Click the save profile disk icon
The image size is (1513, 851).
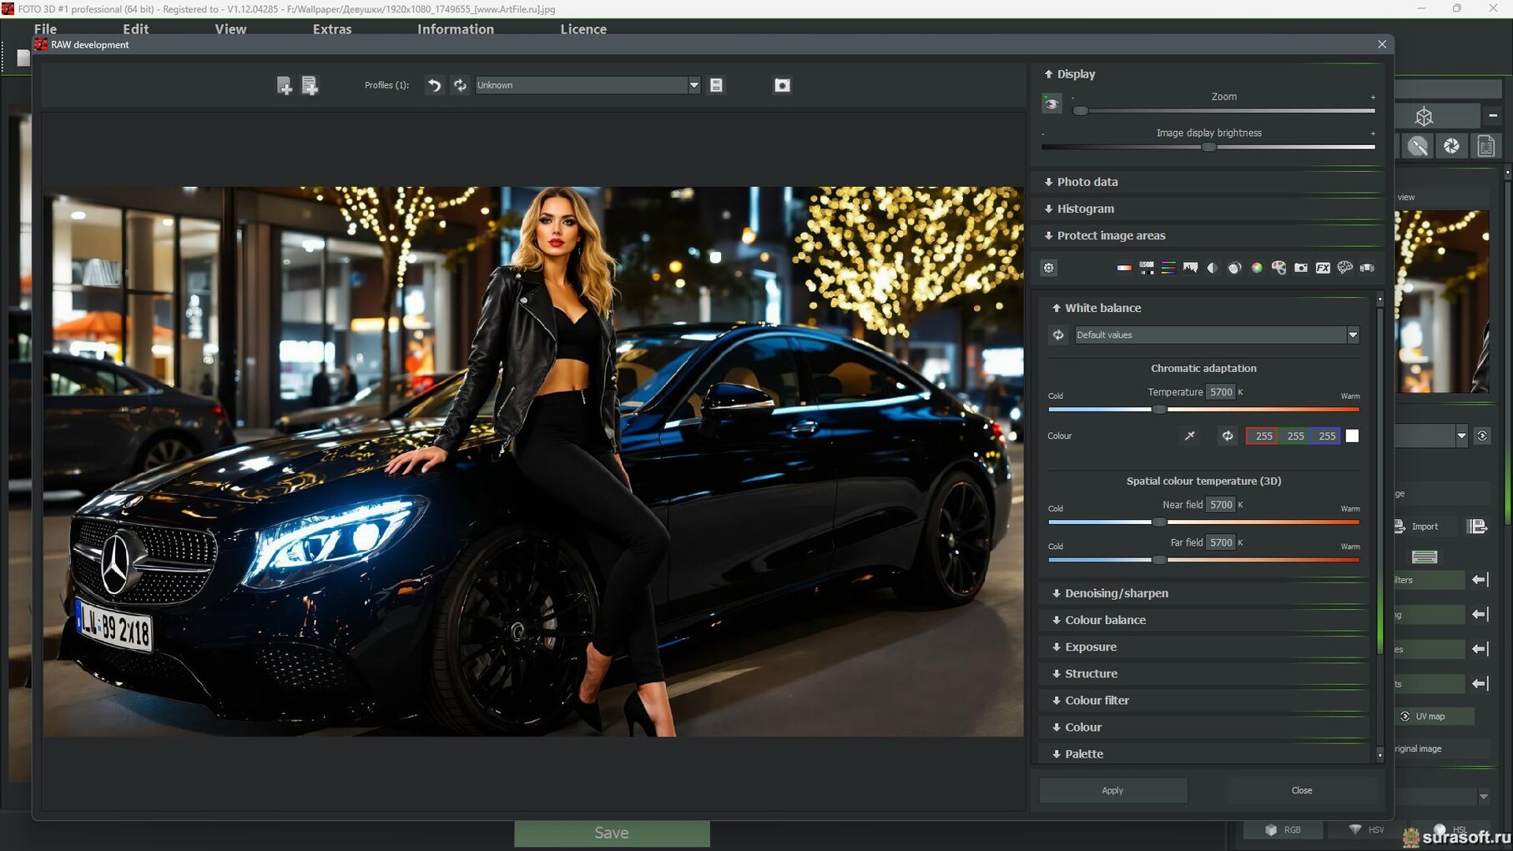tap(716, 85)
